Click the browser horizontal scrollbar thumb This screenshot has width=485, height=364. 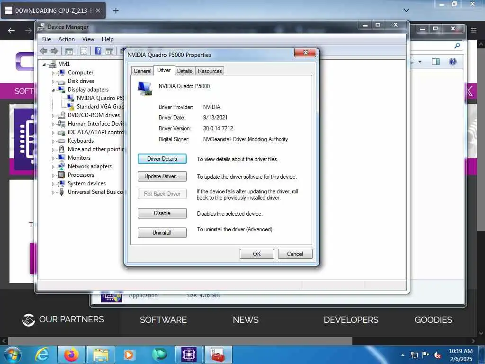(180, 341)
